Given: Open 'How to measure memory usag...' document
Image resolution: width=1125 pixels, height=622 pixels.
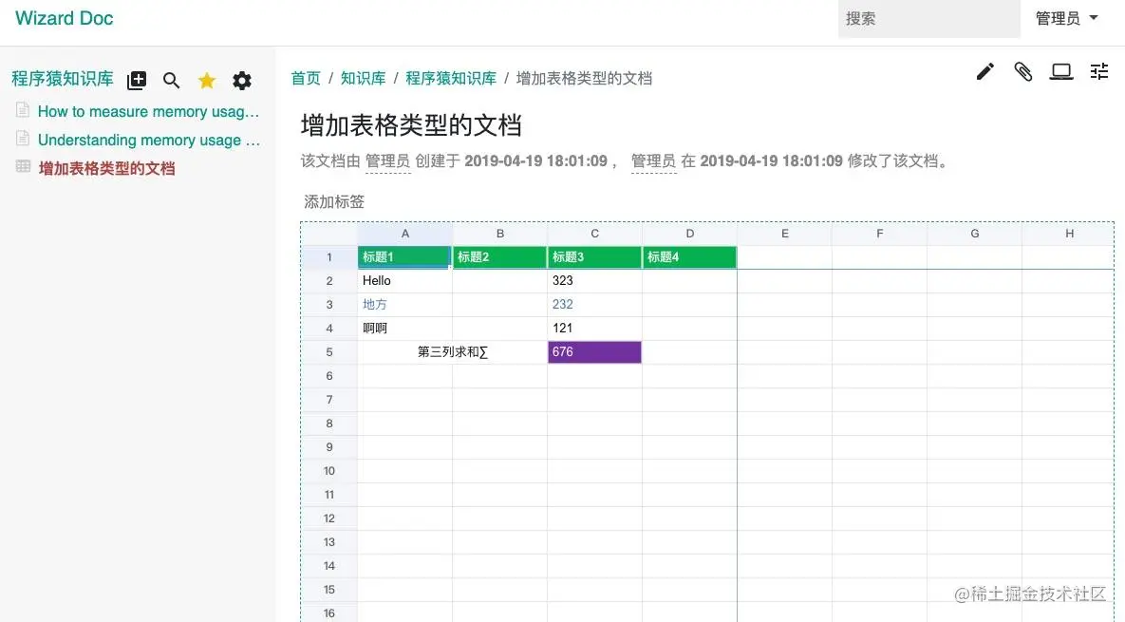Looking at the screenshot, I should pos(148,111).
